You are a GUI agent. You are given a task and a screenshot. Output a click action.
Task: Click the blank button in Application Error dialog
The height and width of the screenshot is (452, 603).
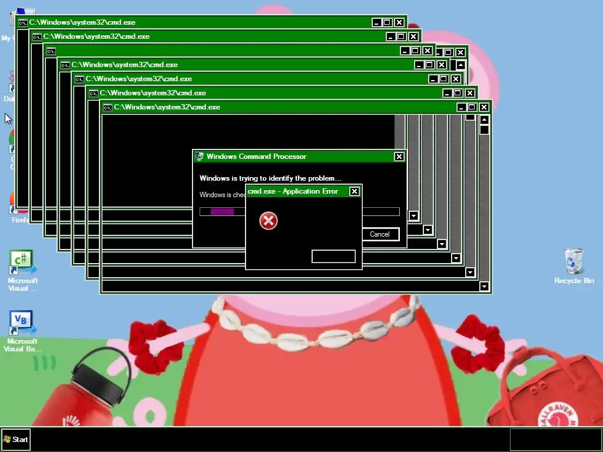point(333,257)
